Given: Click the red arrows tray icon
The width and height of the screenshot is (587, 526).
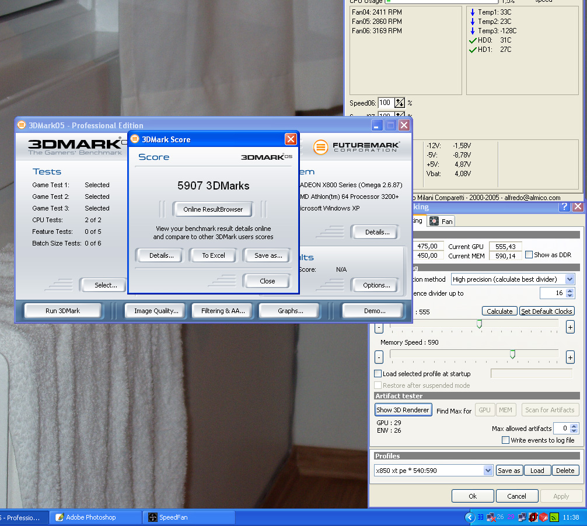Looking at the screenshot, I should point(533,517).
